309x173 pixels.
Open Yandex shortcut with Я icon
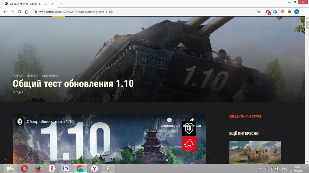(52, 169)
